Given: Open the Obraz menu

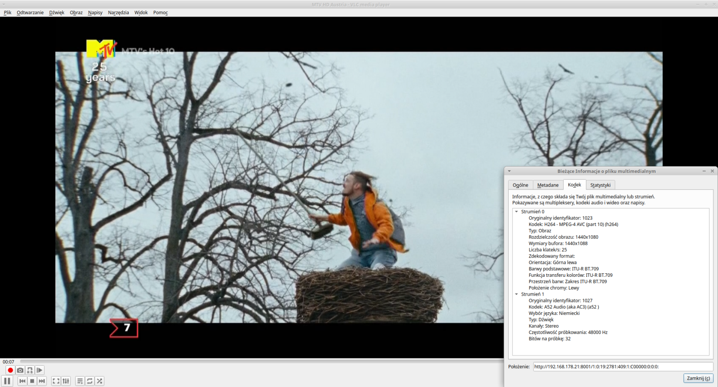Looking at the screenshot, I should click(x=76, y=12).
